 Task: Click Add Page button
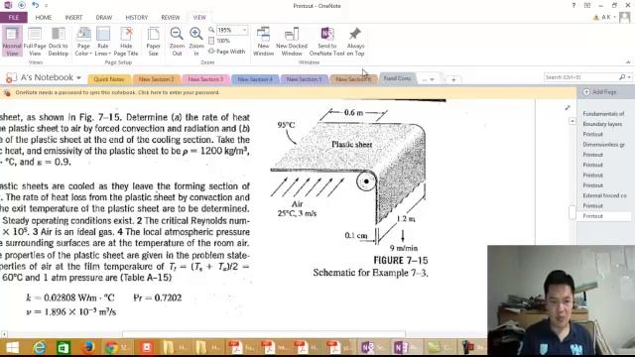point(600,92)
